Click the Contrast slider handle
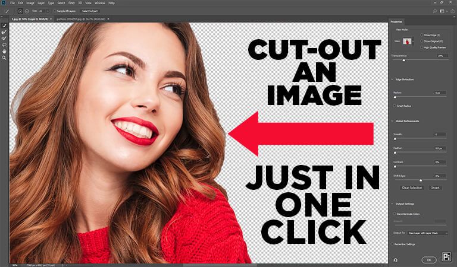This screenshot has width=457, height=267. 395,167
